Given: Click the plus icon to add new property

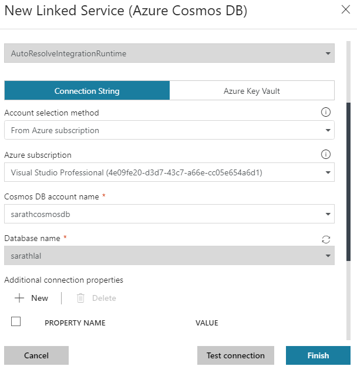Looking at the screenshot, I should pos(19,298).
